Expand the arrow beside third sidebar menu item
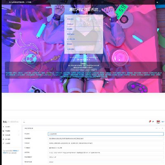This screenshot has width=165, height=165. tap(19, 135)
